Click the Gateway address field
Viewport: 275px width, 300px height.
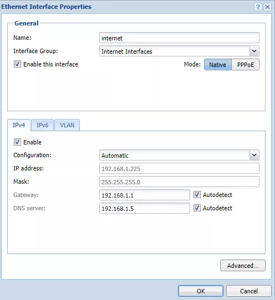[145, 195]
